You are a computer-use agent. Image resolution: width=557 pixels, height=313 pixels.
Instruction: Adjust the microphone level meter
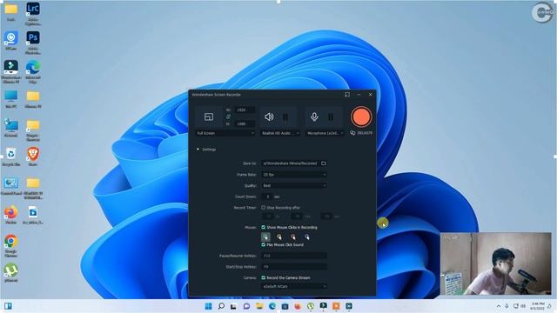[331, 117]
